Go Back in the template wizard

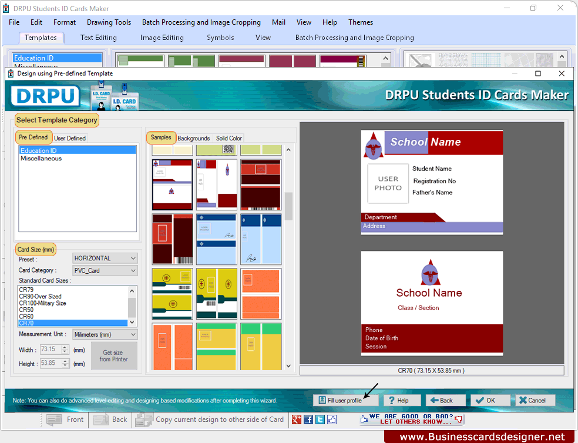pyautogui.click(x=445, y=400)
